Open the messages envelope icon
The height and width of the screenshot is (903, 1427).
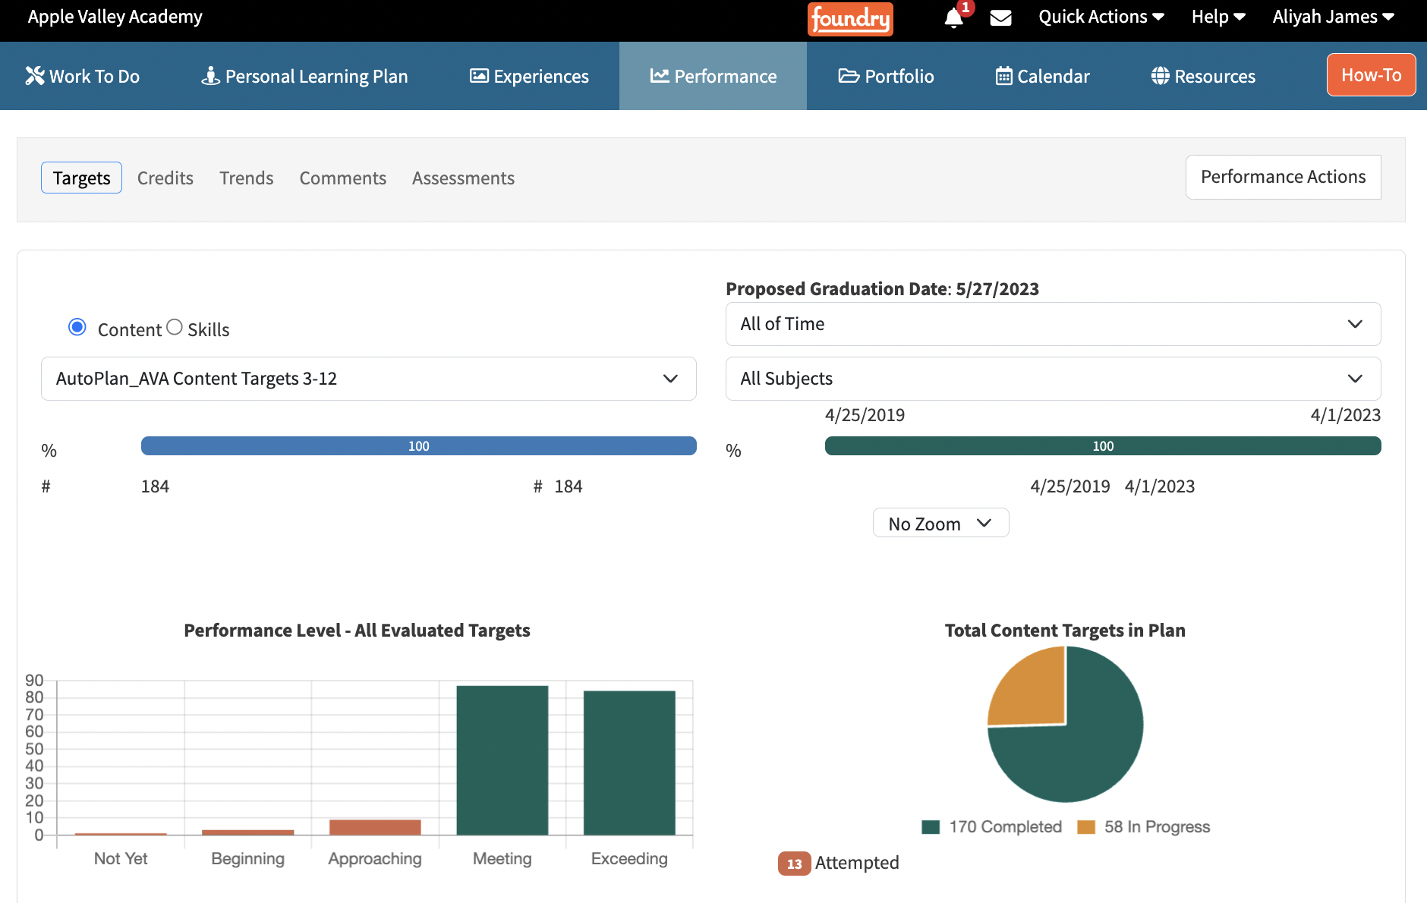tap(1000, 17)
